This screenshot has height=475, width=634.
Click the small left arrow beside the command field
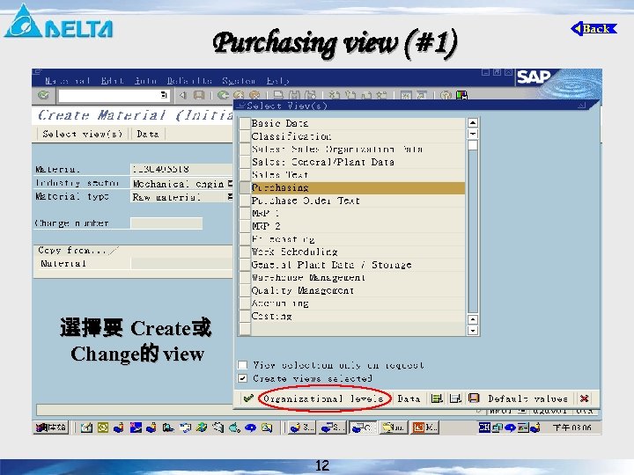pyautogui.click(x=183, y=95)
